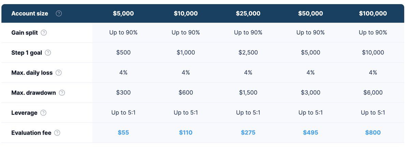Open the $110 evaluation fee link
Screen dimensions: 410x147
(186, 133)
